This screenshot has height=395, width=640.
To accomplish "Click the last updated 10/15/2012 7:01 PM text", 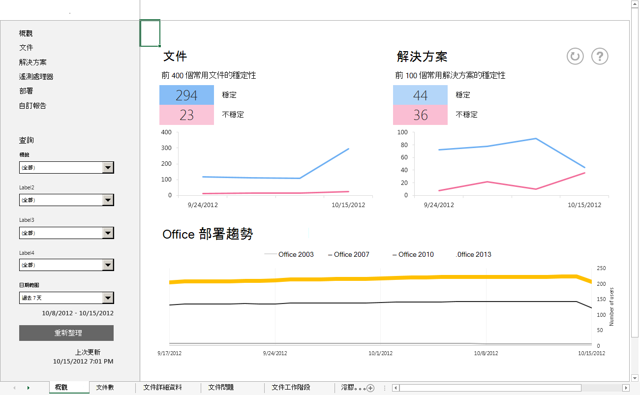I will [x=83, y=362].
